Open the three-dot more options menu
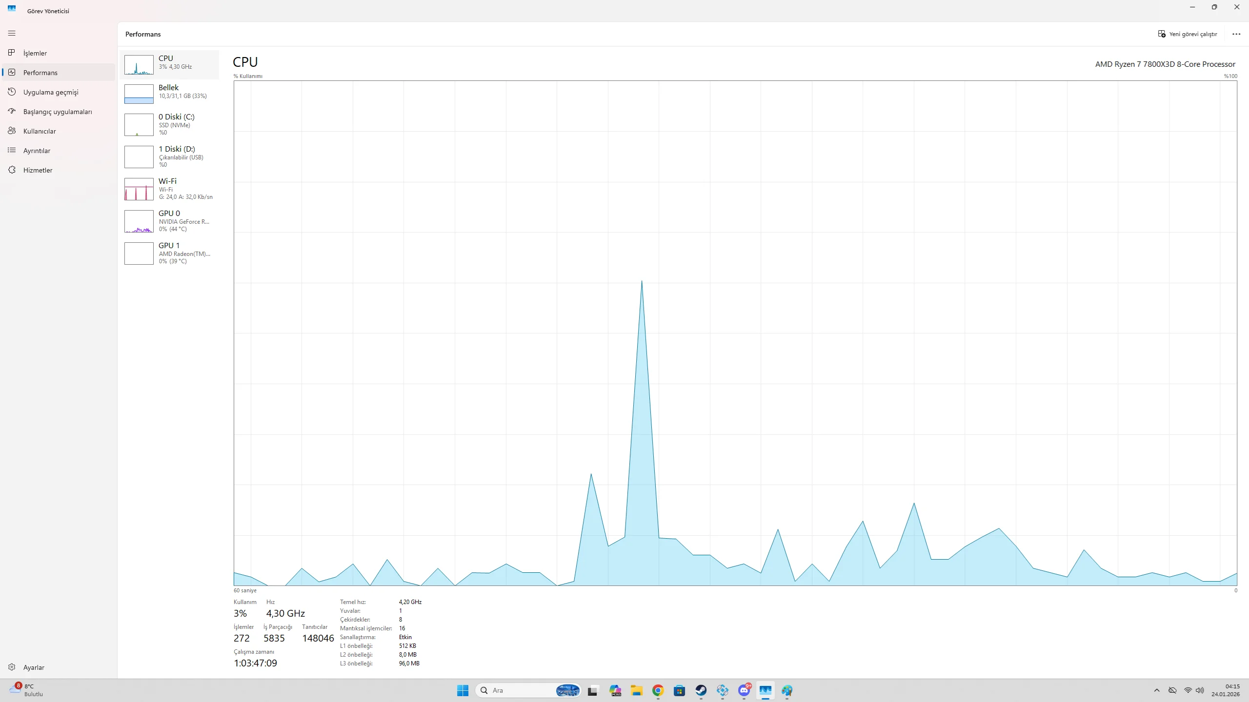 [x=1236, y=34]
